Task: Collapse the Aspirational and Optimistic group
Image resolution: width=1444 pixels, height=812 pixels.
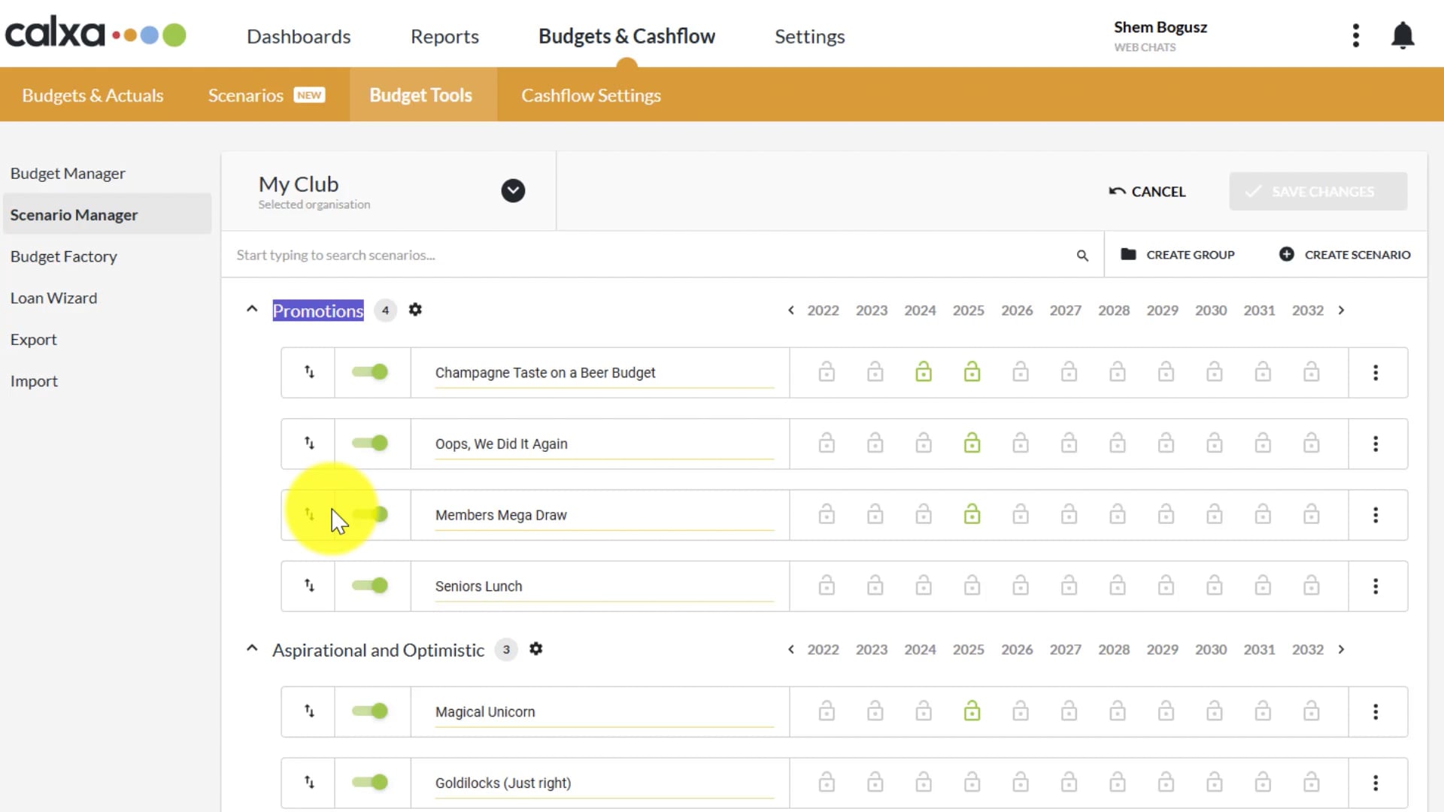Action: (x=252, y=649)
